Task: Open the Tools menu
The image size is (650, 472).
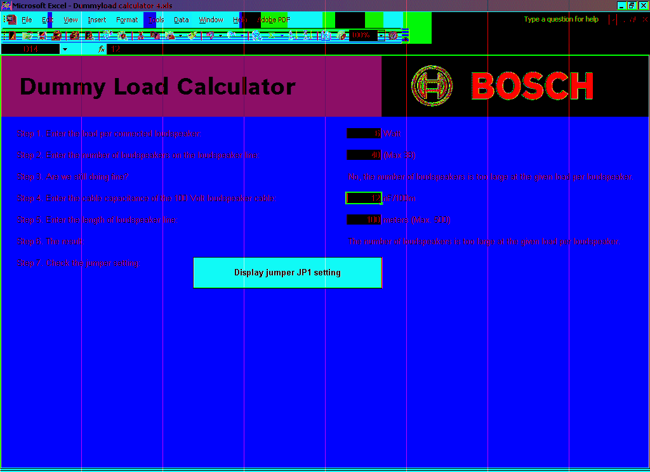Action: pos(156,20)
